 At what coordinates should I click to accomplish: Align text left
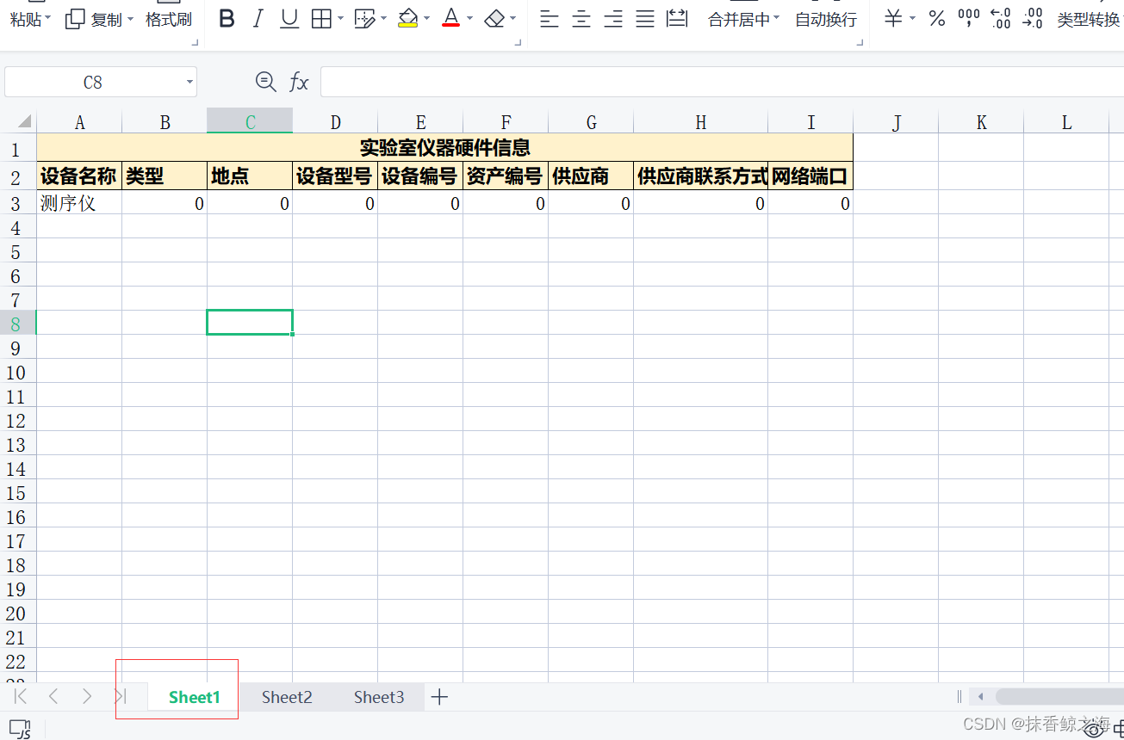(x=550, y=19)
